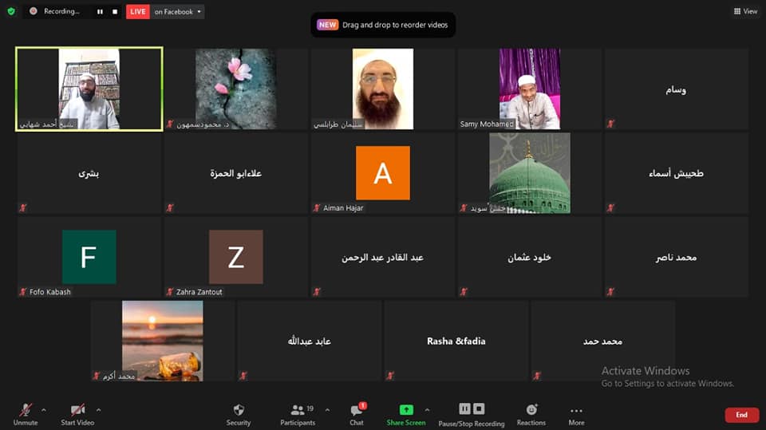Click the Unmute microphone icon
Viewport: 766px width, 430px height.
(x=26, y=409)
